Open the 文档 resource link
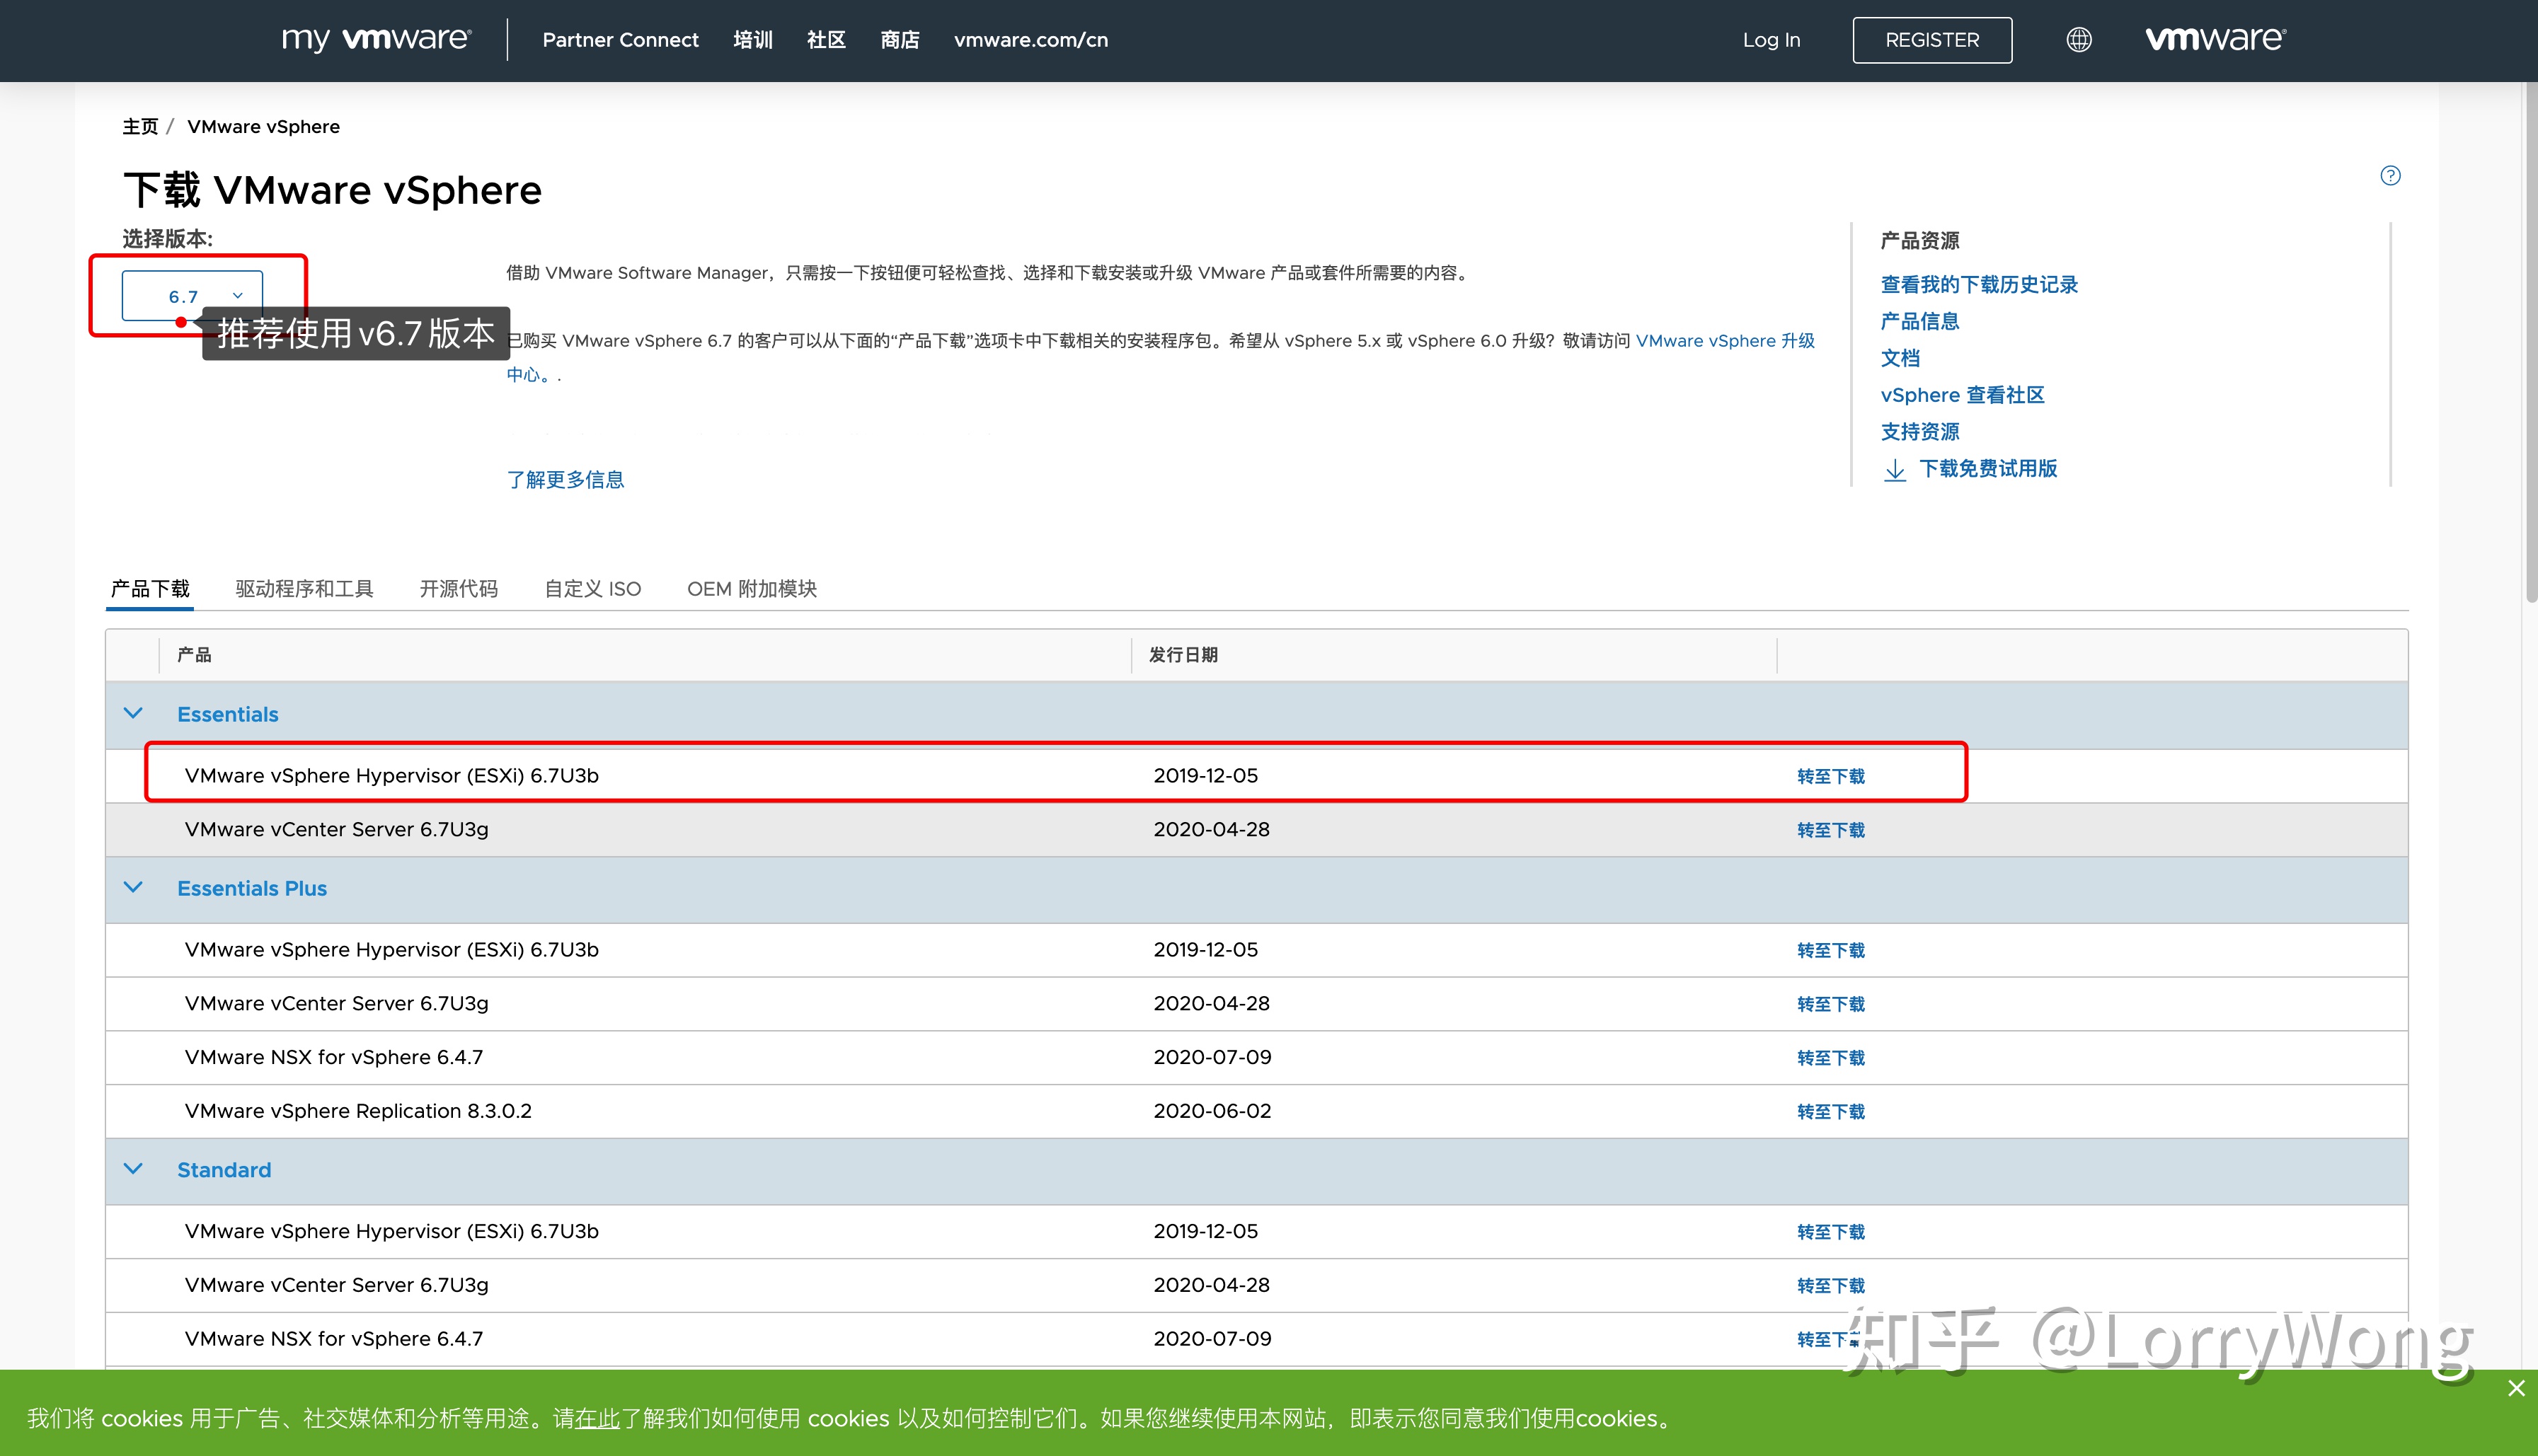2538x1456 pixels. 1900,358
